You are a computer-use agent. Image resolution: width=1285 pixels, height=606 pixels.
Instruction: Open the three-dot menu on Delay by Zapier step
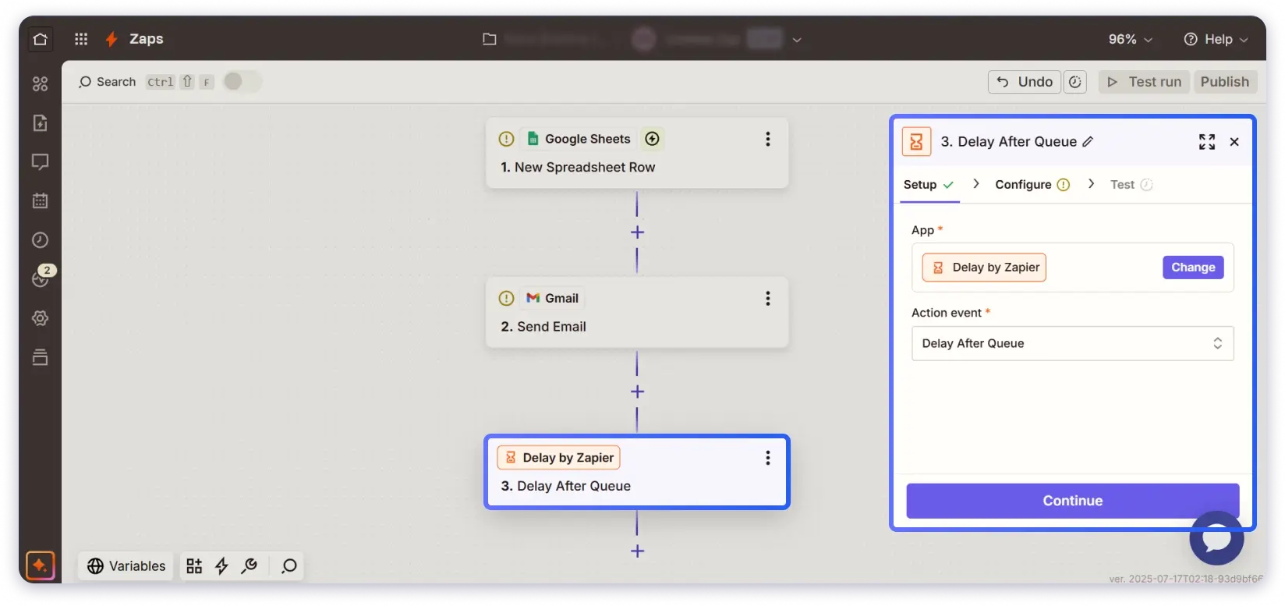[768, 458]
